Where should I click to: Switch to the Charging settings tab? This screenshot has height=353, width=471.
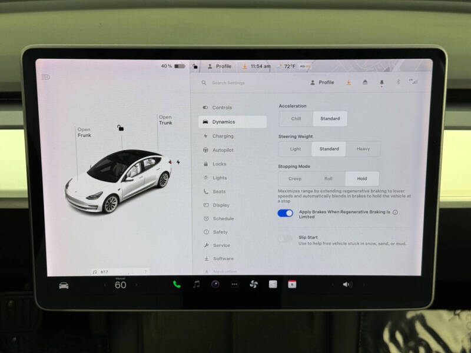[223, 136]
